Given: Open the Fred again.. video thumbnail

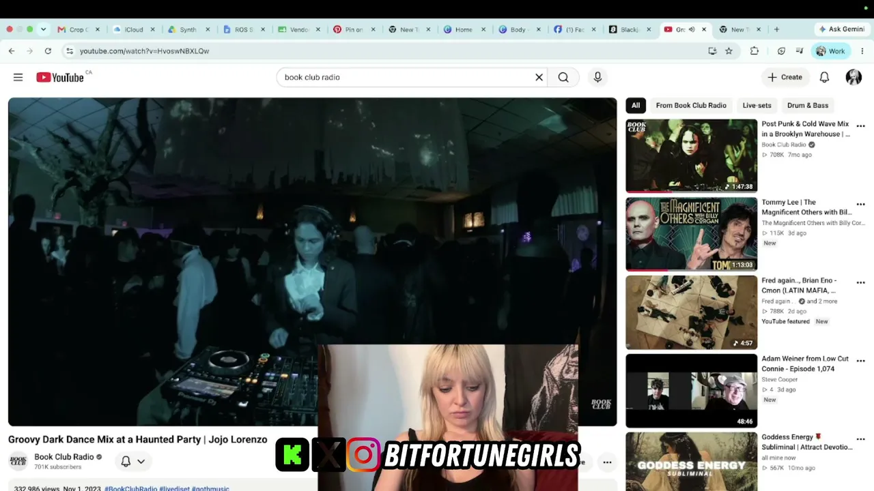Looking at the screenshot, I should tap(691, 312).
